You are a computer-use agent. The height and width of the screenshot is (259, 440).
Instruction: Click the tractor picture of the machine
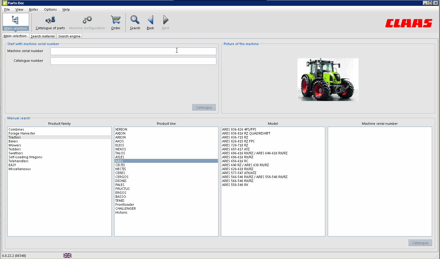point(328,79)
